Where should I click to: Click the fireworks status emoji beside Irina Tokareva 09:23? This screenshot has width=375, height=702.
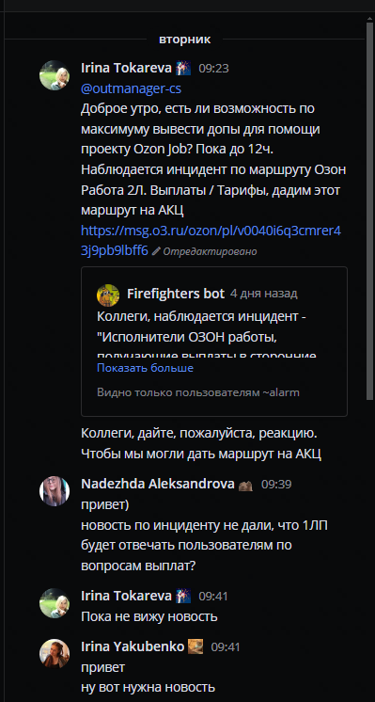(x=183, y=68)
